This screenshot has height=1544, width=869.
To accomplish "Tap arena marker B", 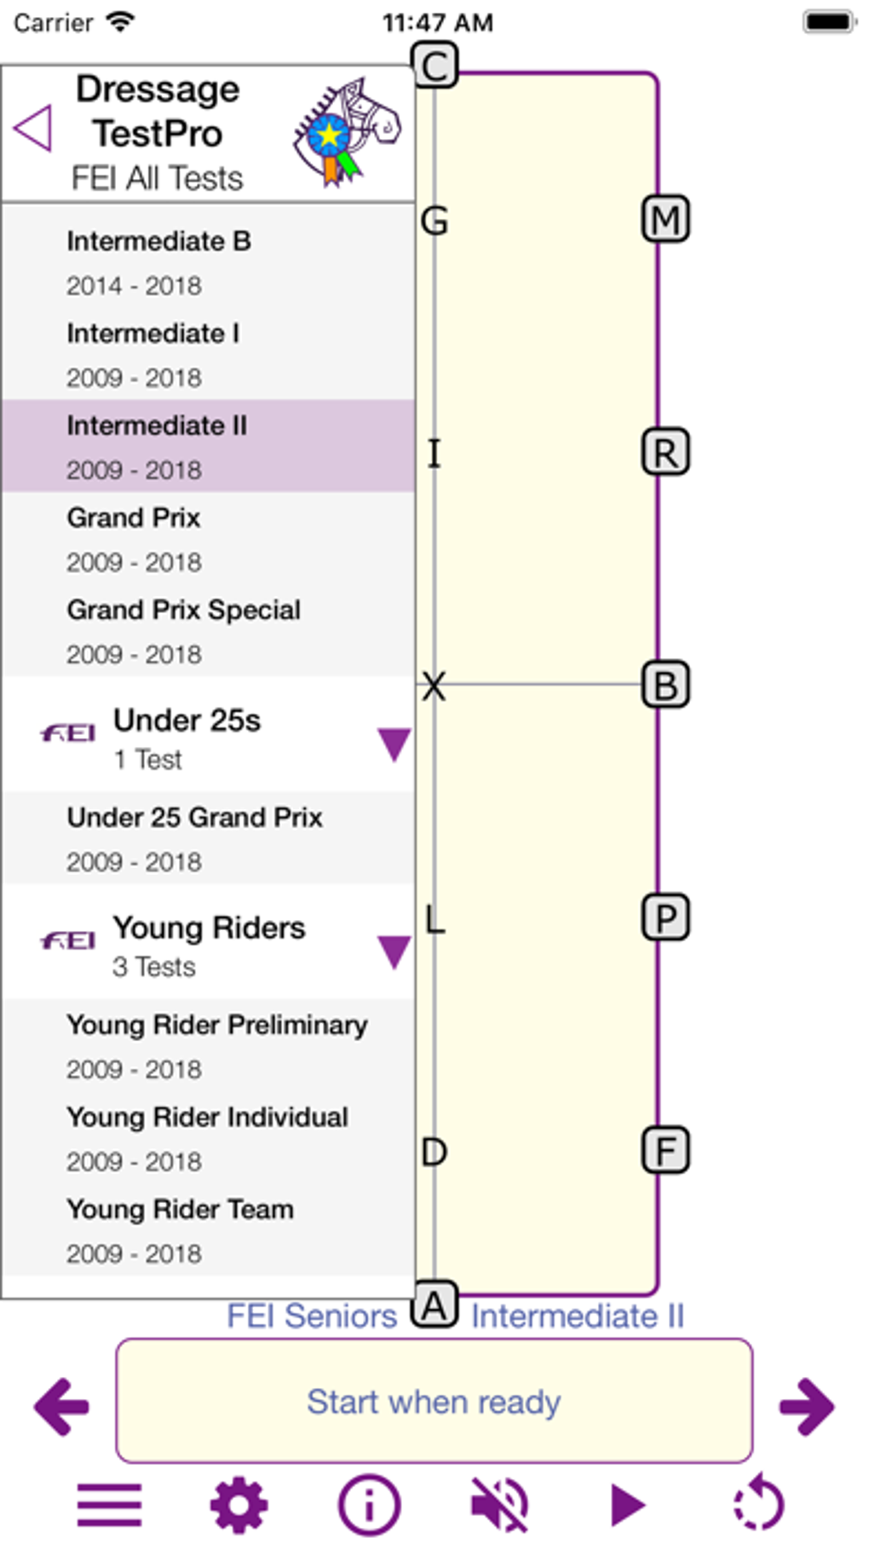I will click(x=665, y=685).
